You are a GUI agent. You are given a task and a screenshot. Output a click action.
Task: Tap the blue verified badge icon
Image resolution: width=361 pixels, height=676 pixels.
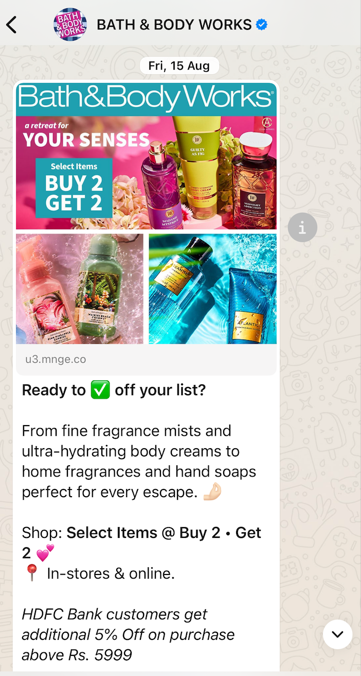pyautogui.click(x=262, y=24)
